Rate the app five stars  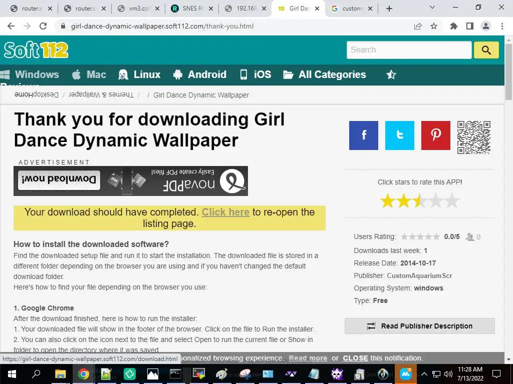[x=452, y=201]
